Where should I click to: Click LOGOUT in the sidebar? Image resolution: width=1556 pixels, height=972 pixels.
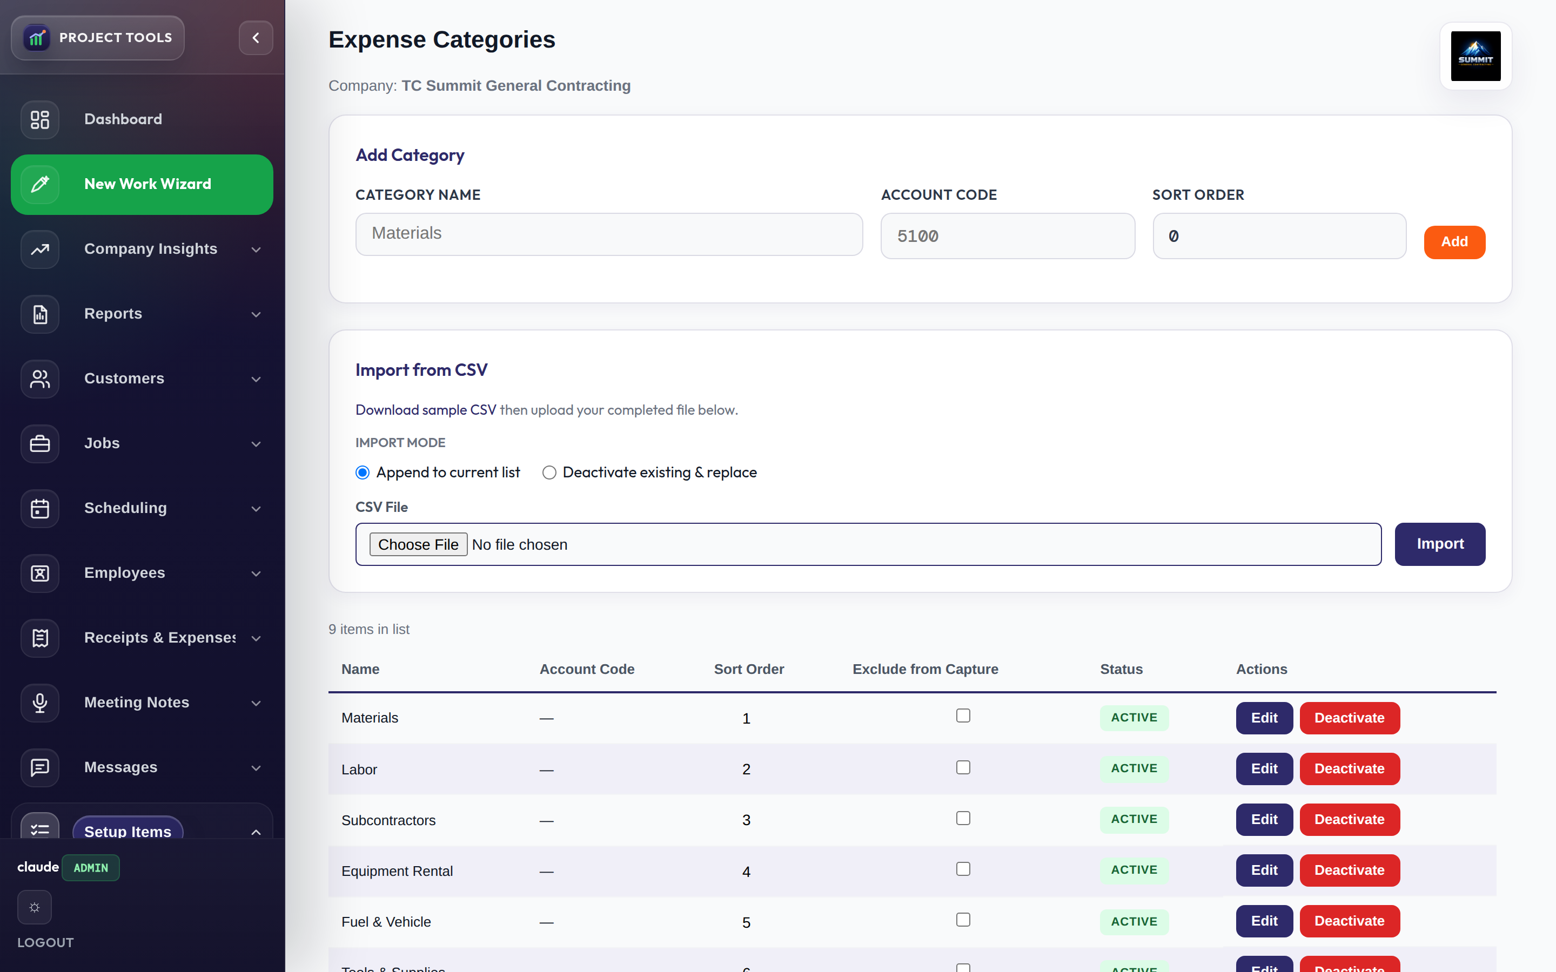(45, 942)
